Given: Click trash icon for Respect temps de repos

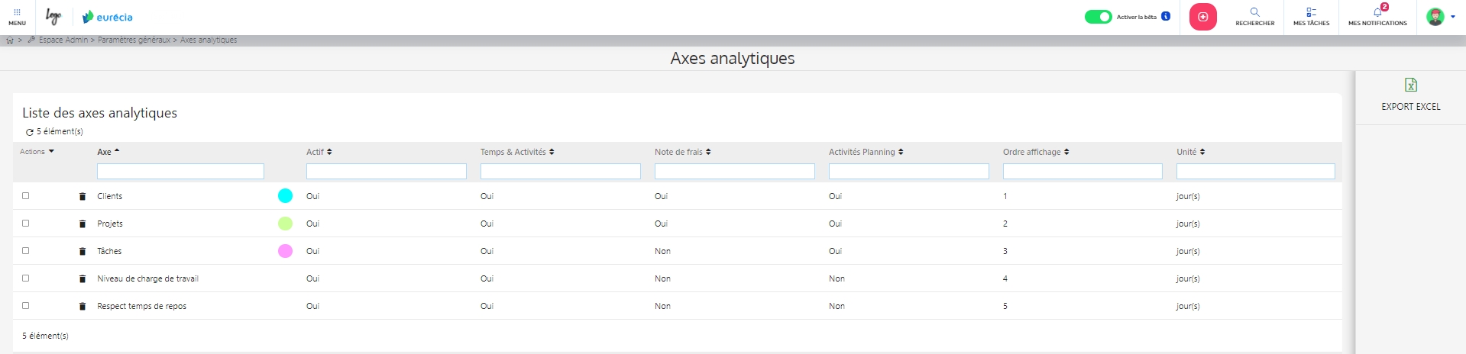Looking at the screenshot, I should tap(83, 307).
